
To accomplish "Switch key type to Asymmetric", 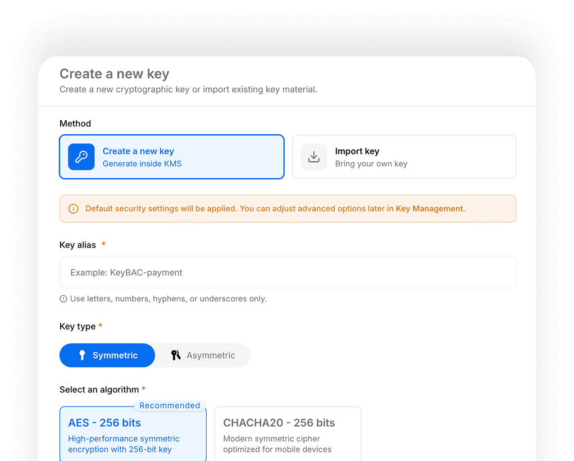I will coord(203,355).
